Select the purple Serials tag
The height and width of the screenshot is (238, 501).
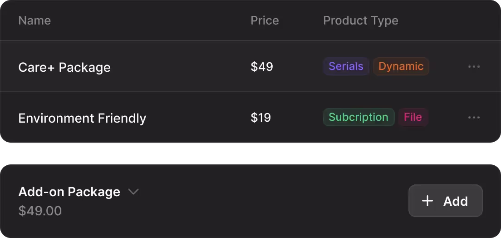tap(346, 66)
